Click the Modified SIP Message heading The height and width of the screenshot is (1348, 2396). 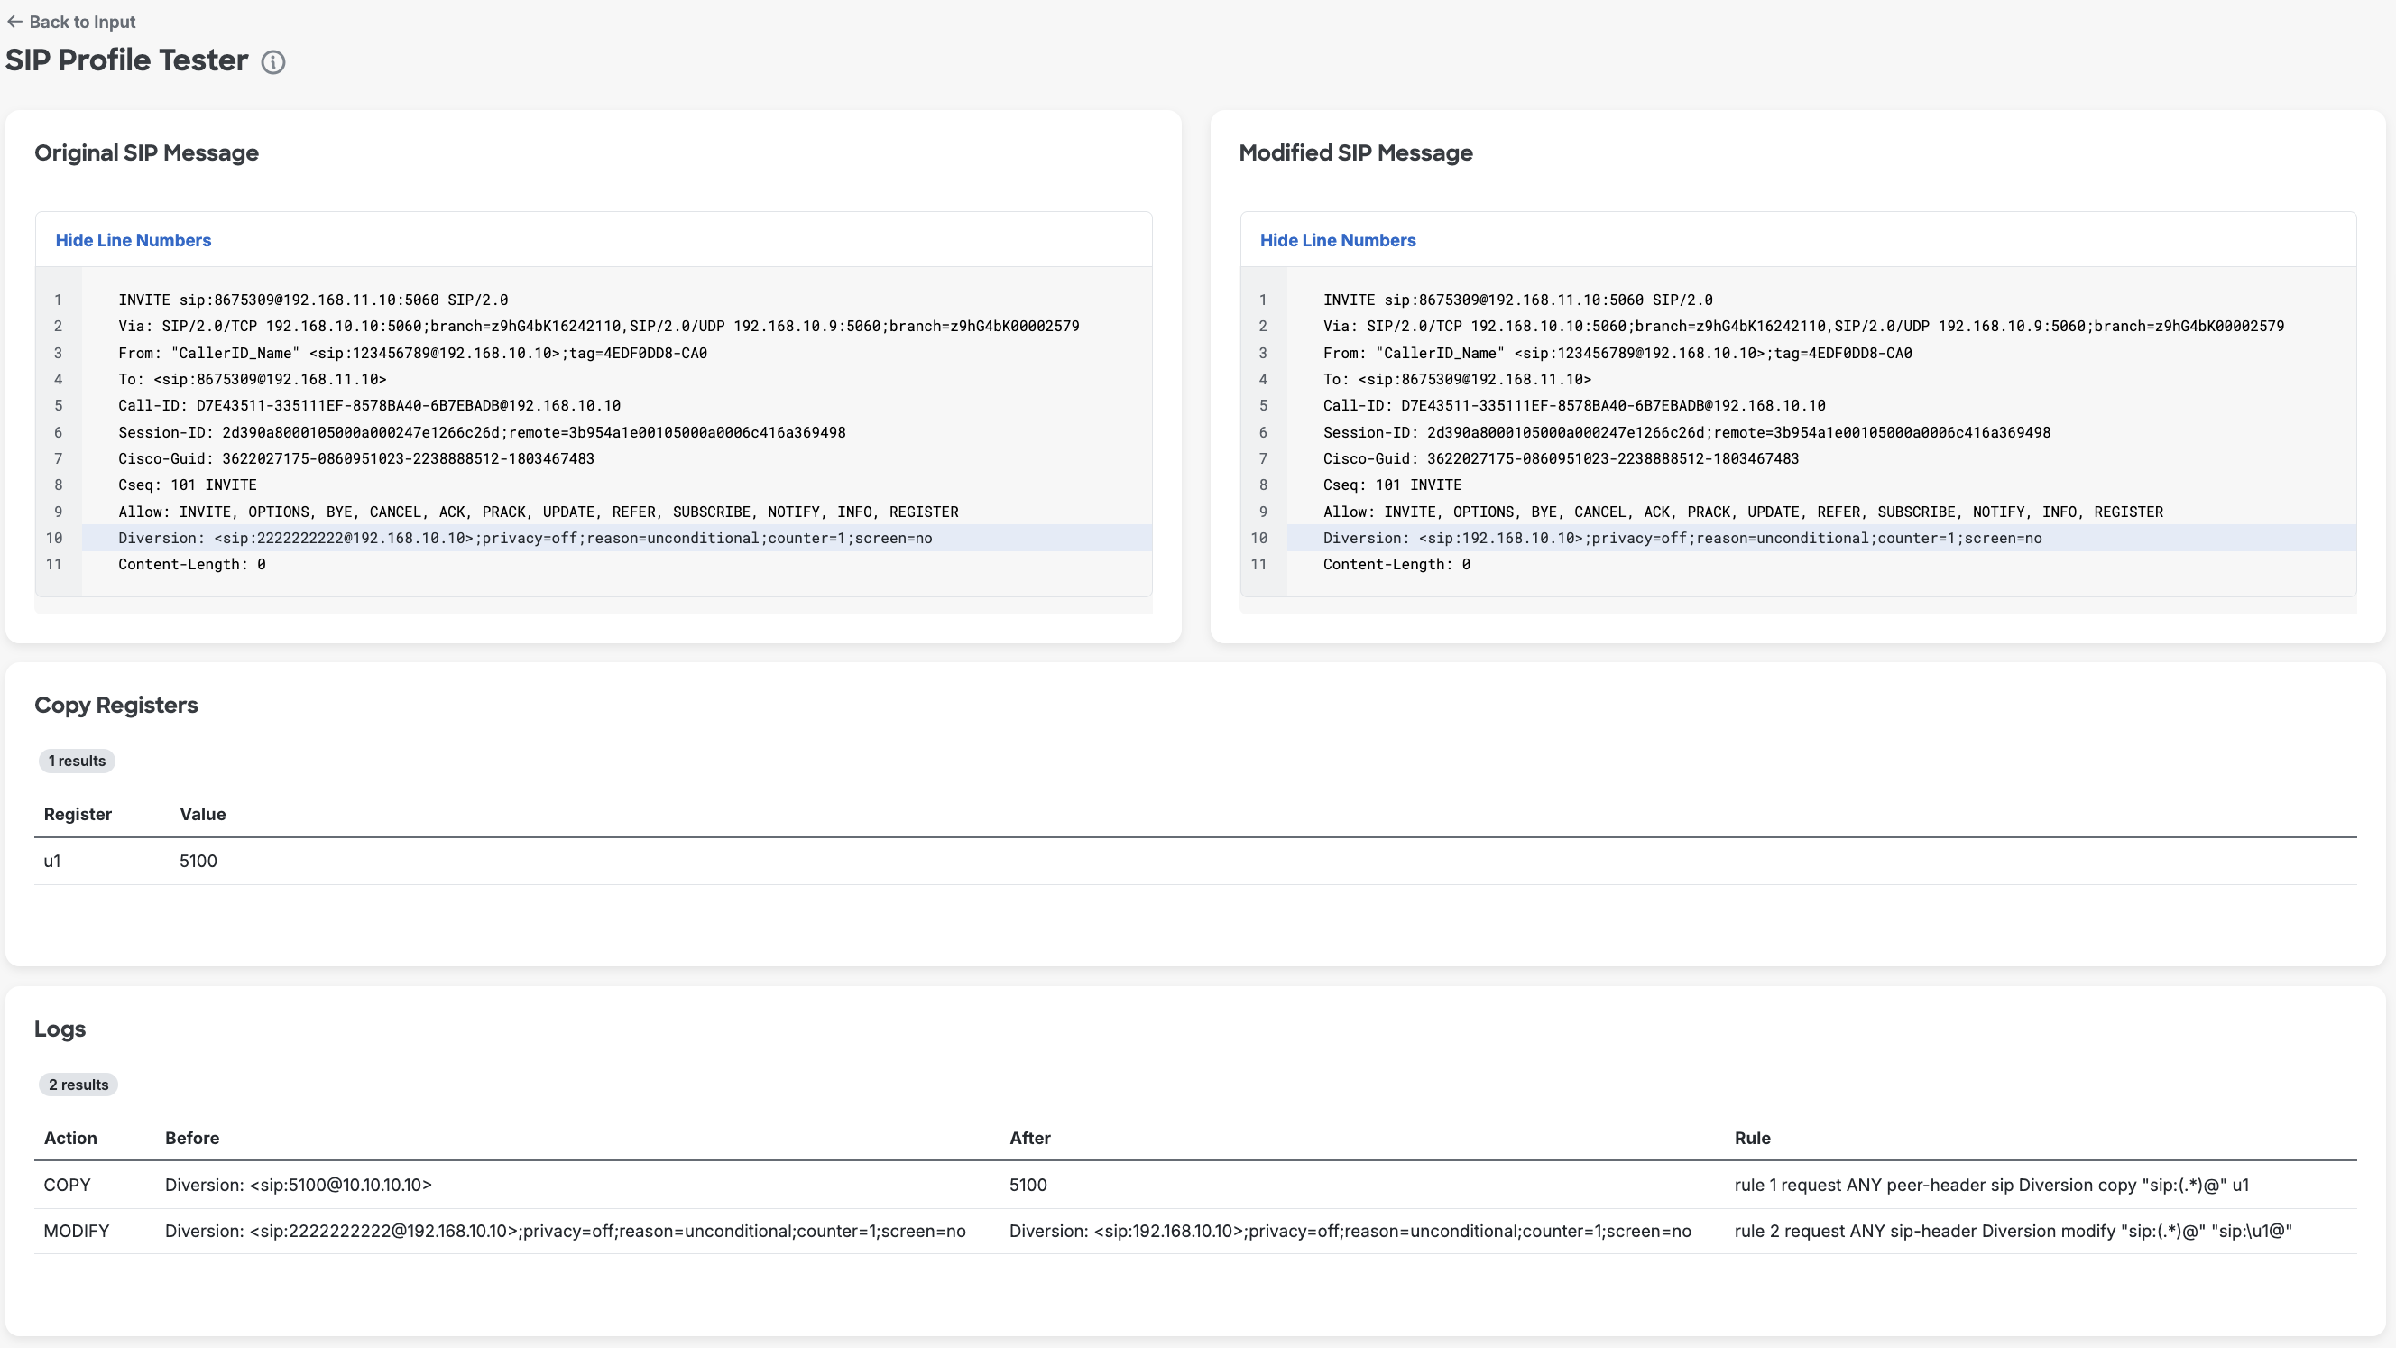(x=1355, y=152)
